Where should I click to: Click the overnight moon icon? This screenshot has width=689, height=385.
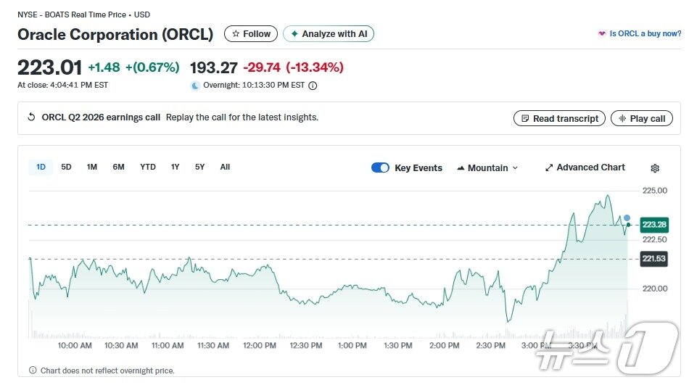tap(195, 86)
